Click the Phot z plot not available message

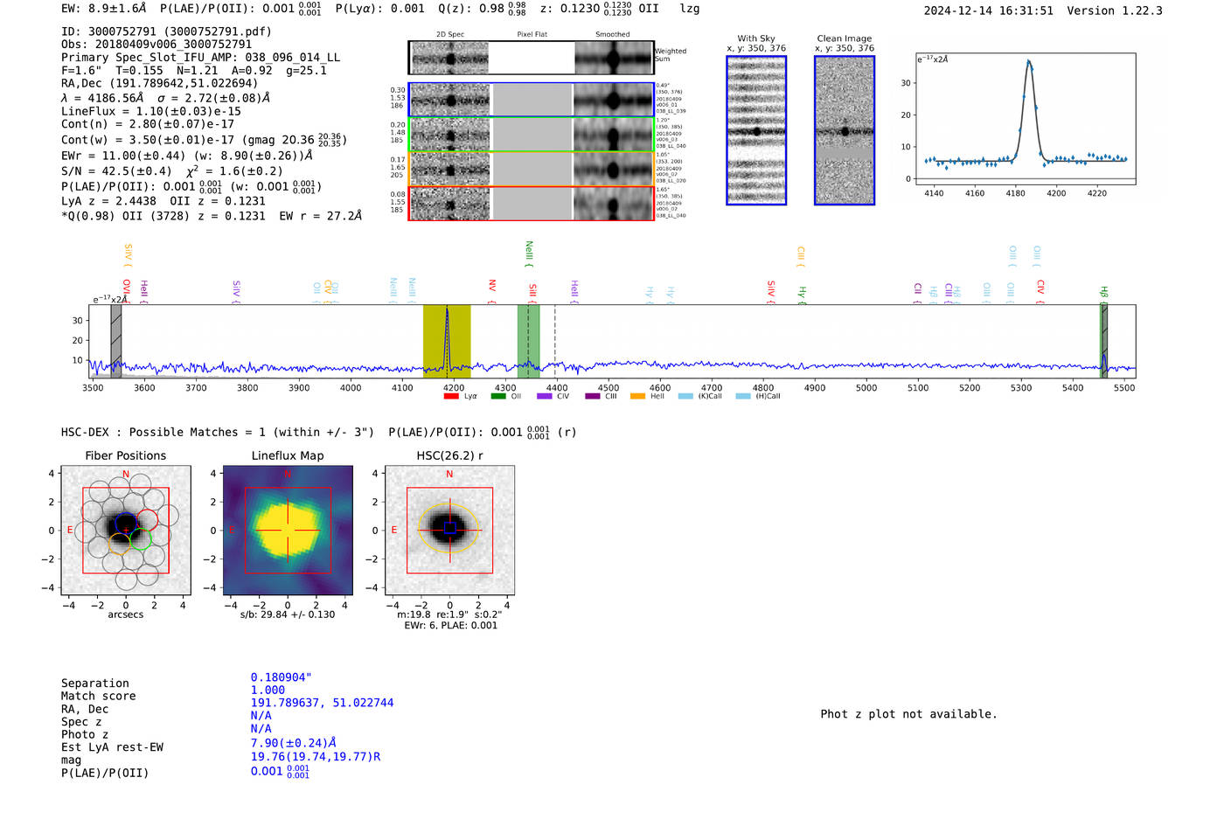908,714
